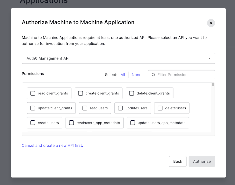Toggle the read:users checkbox
The height and width of the screenshot is (185, 235).
(x=85, y=108)
